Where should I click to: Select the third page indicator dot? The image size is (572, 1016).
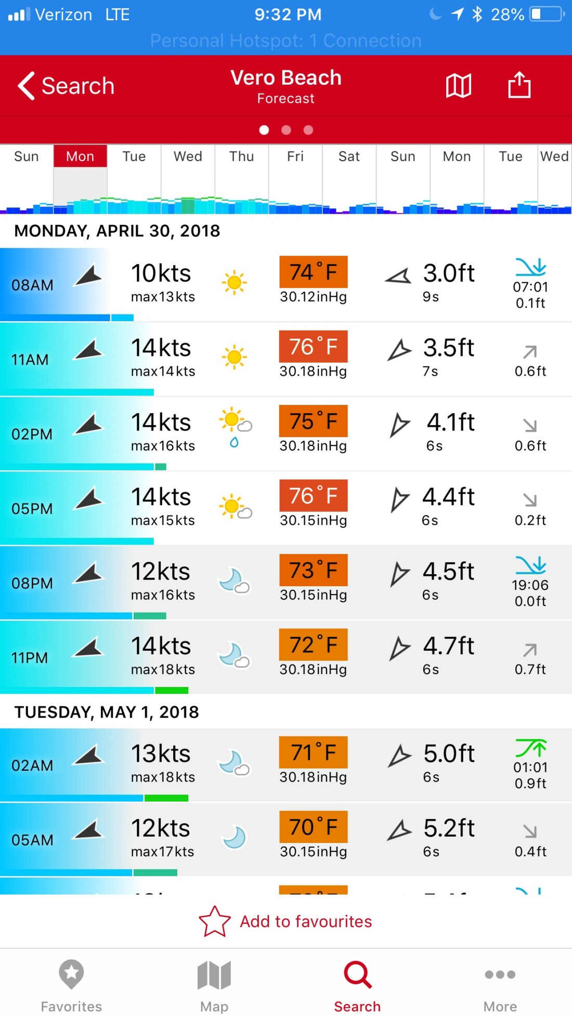[x=308, y=130]
